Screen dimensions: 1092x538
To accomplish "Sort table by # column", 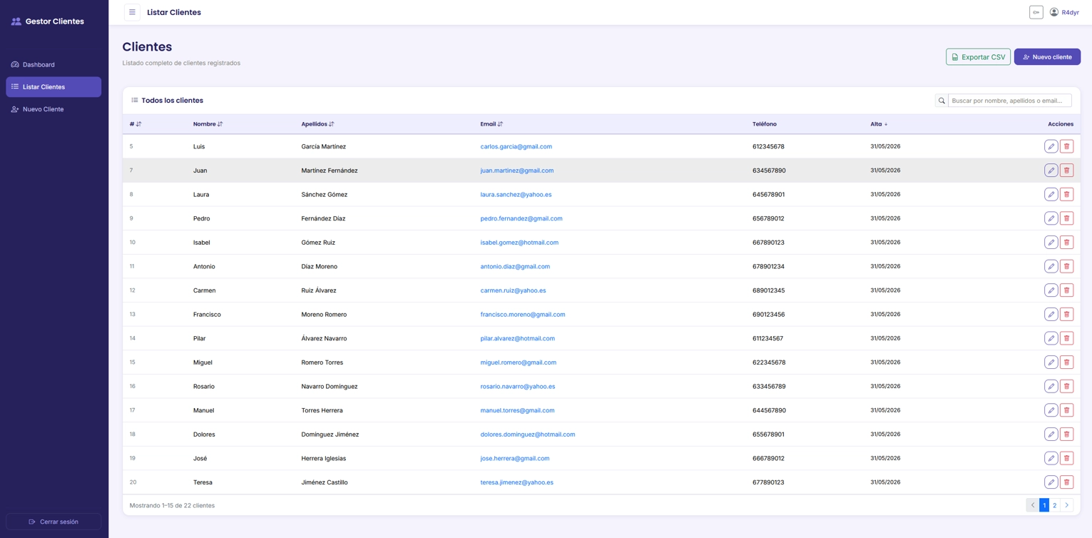I will pos(136,124).
